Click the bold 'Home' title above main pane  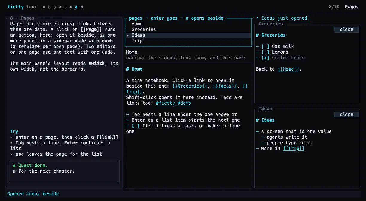coord(132,52)
